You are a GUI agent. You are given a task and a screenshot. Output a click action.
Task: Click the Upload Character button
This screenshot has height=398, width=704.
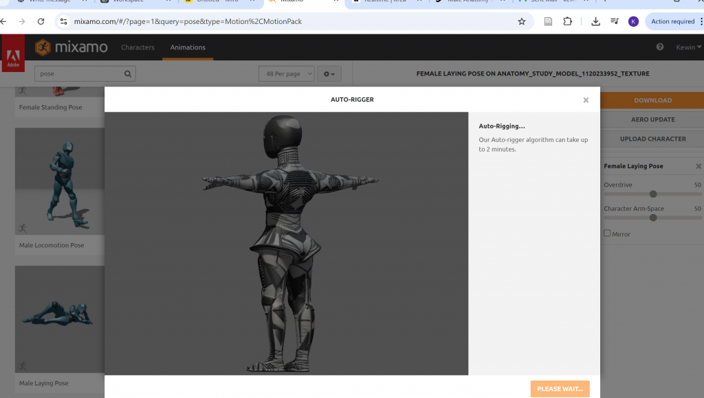pos(652,139)
